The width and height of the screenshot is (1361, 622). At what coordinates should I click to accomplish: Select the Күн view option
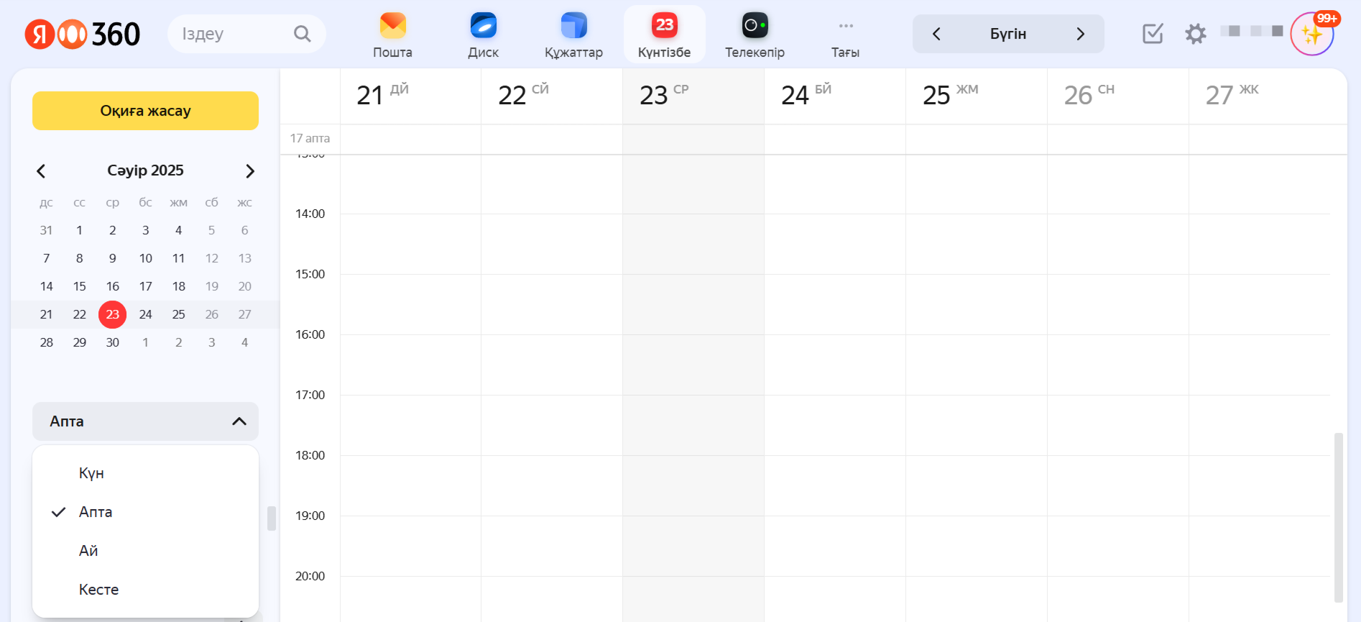click(x=91, y=473)
